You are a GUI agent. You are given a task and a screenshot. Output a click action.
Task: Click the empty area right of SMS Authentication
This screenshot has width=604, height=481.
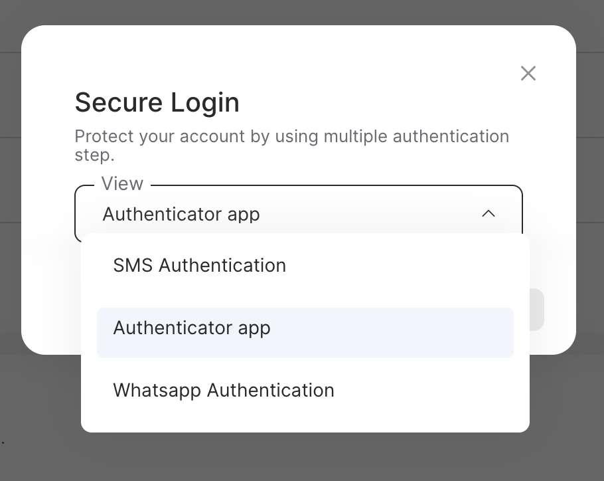coord(412,266)
